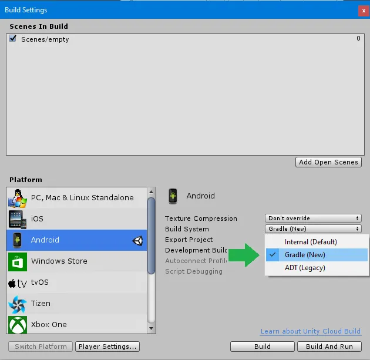Click the Tizen pinwheel icon
The image size is (370, 360).
18,304
